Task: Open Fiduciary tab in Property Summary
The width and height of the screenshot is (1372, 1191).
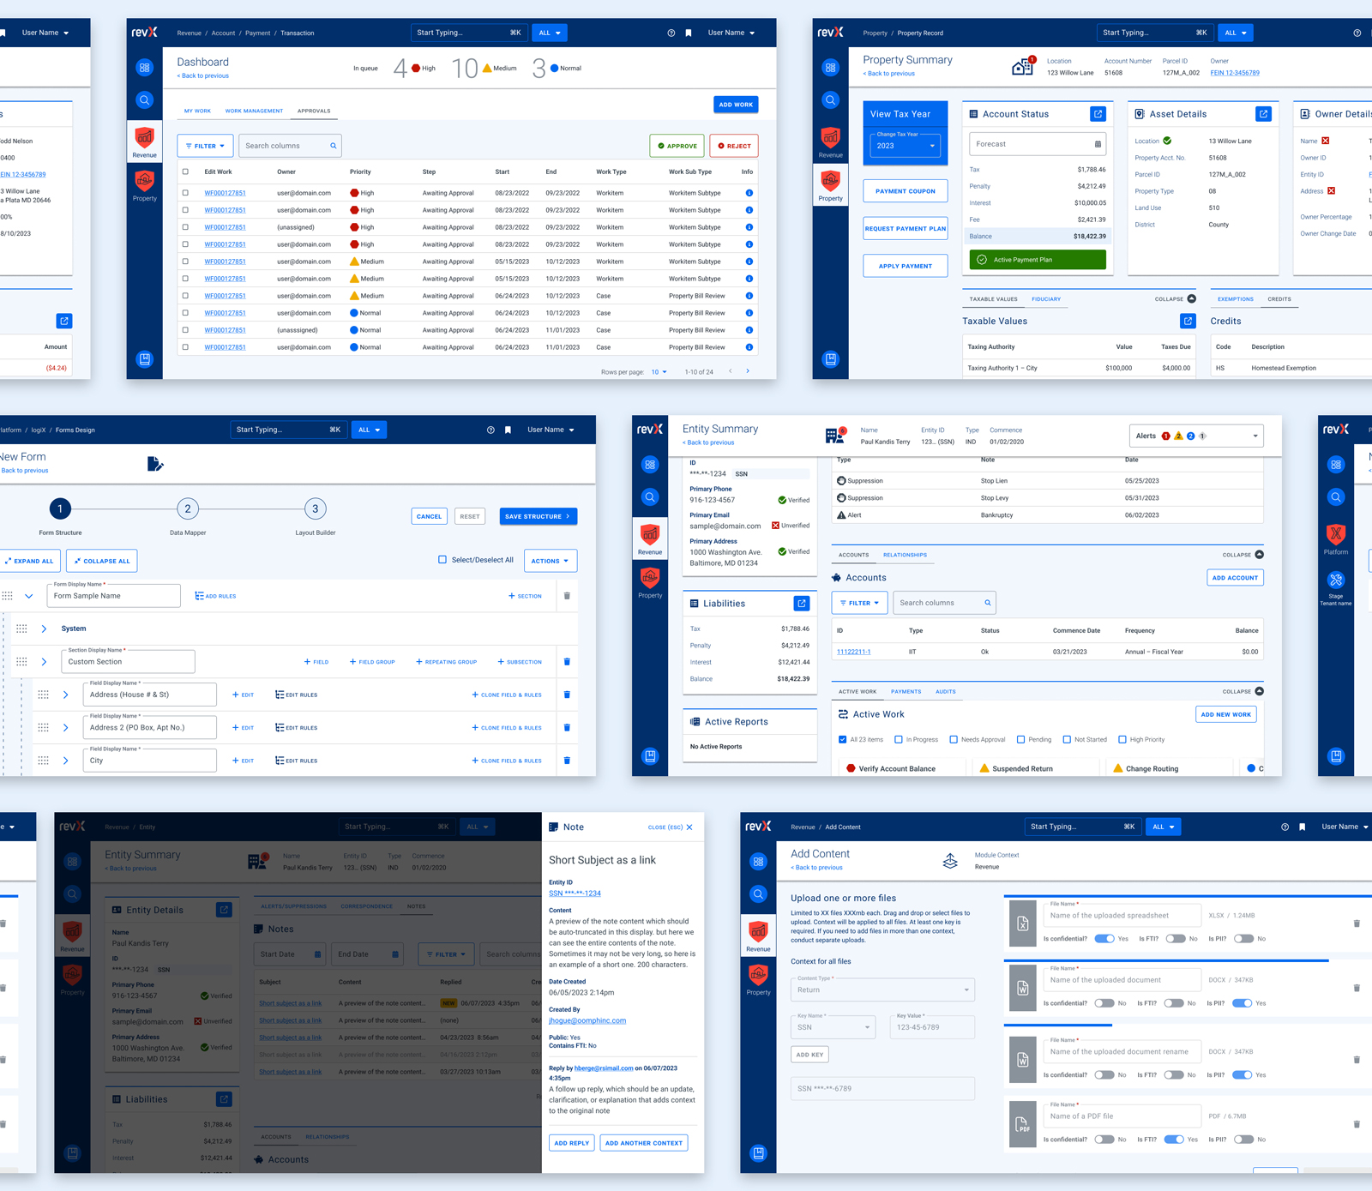Action: pos(1046,299)
